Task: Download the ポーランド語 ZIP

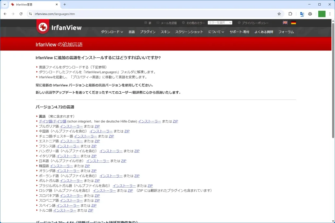Action: pyautogui.click(x=137, y=176)
